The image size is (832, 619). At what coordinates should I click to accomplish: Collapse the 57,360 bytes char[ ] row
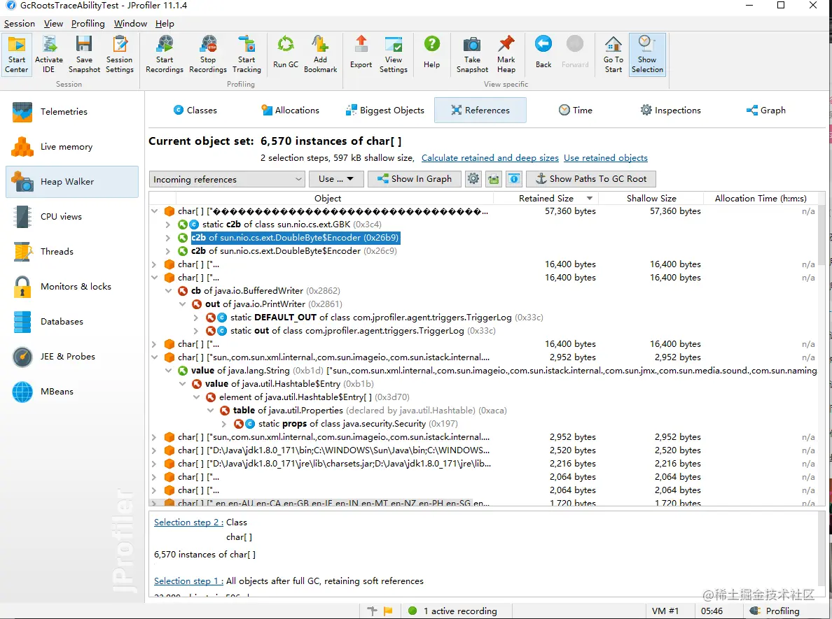pos(154,211)
